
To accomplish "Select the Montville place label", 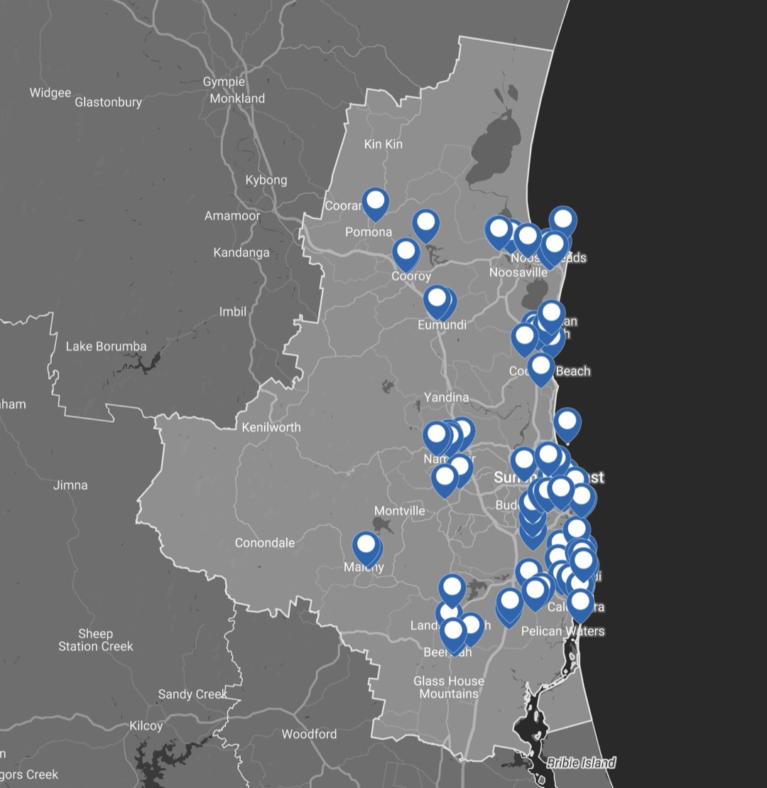I will point(399,511).
